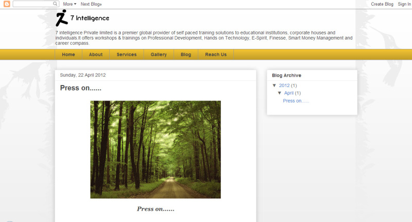The width and height of the screenshot is (412, 222).
Task: Open the More dropdown in the navbar
Action: click(x=70, y=4)
